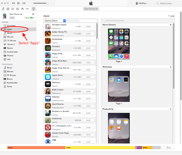Click the Accident Helper app icon

(x=48, y=26)
